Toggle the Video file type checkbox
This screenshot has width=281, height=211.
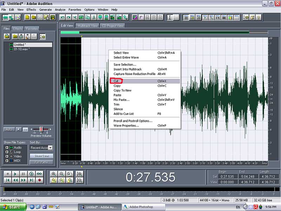pos(7,156)
